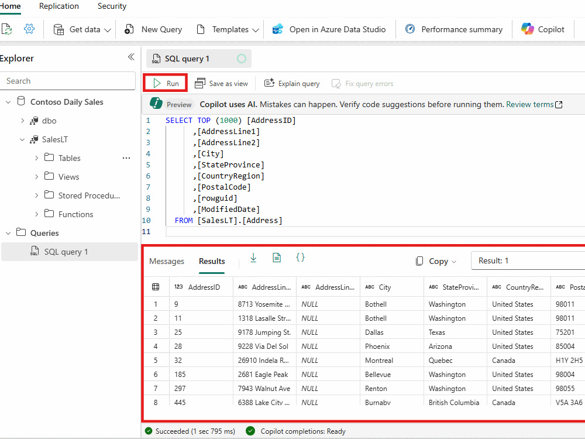The width and height of the screenshot is (585, 439).
Task: Click the Templates page icon
Action: pyautogui.click(x=201, y=29)
